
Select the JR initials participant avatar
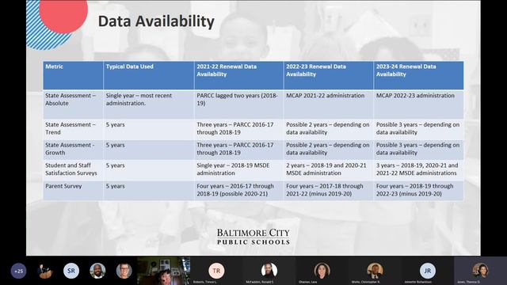[x=428, y=271]
